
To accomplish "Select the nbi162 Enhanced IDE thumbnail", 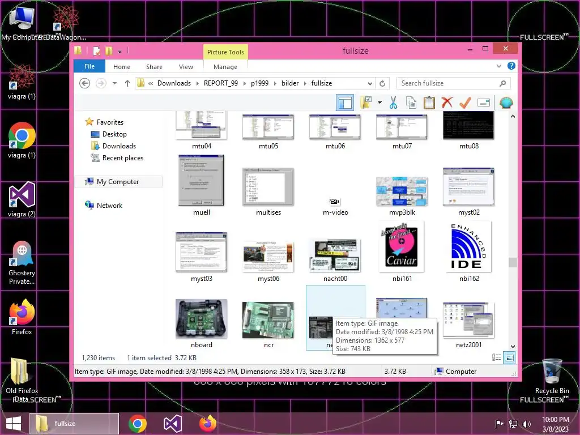I will (x=468, y=247).
